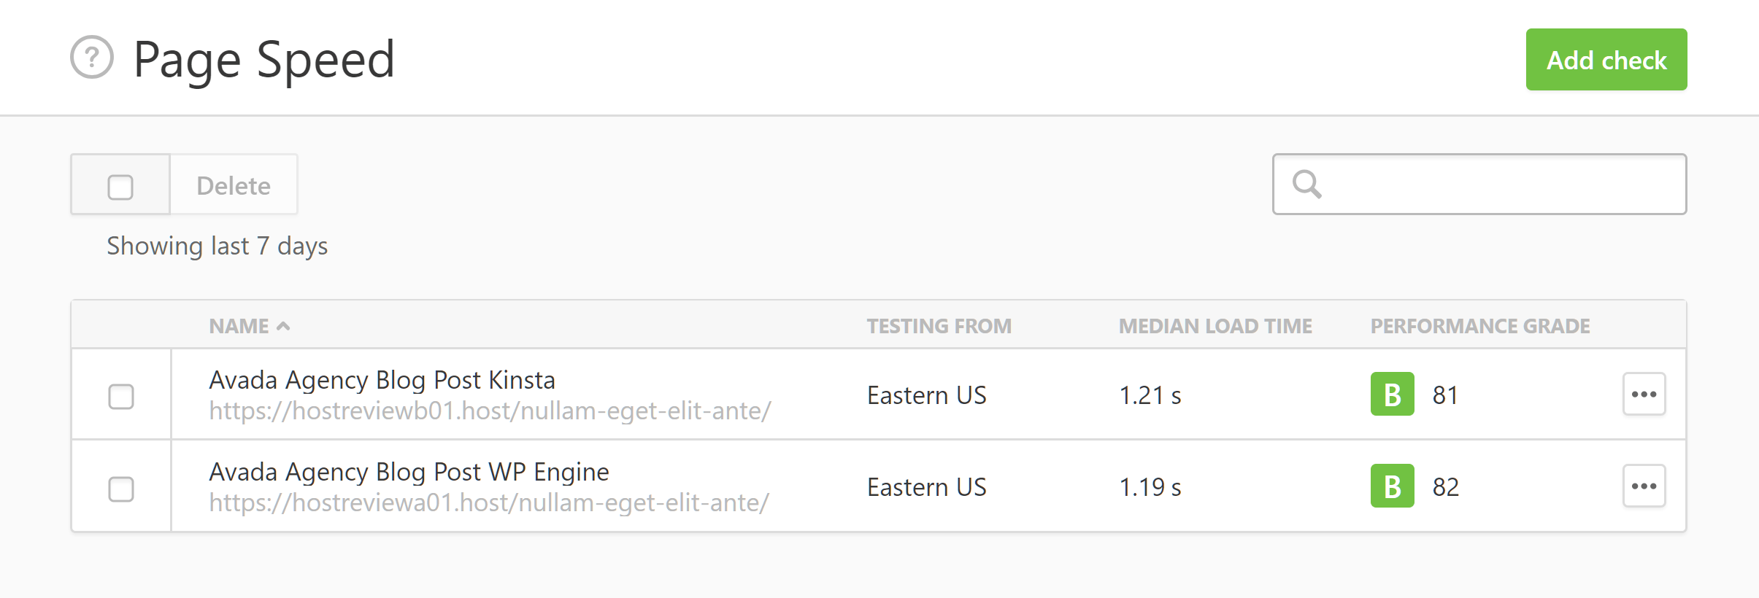The height and width of the screenshot is (598, 1759).
Task: Open the hostreviewa01.host URL link
Action: [x=489, y=503]
